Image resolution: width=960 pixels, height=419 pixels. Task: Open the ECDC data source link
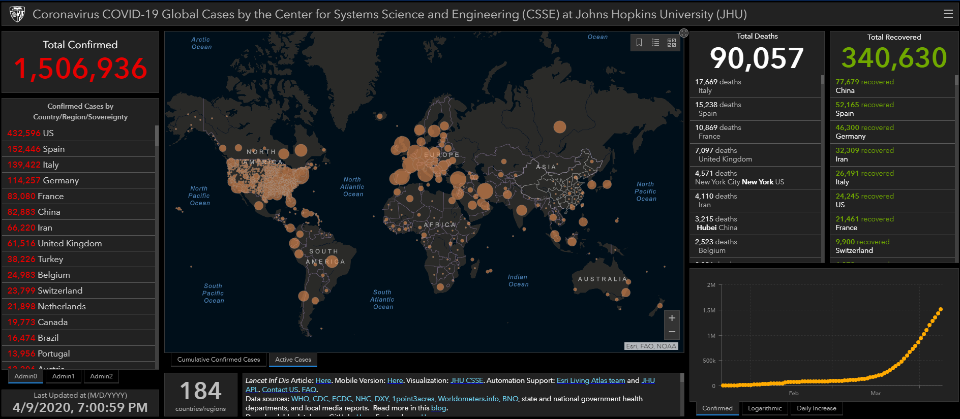tap(342, 399)
